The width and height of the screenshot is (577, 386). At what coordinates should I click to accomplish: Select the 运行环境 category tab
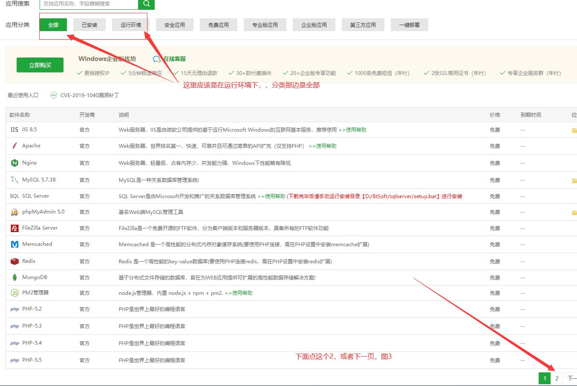point(131,25)
